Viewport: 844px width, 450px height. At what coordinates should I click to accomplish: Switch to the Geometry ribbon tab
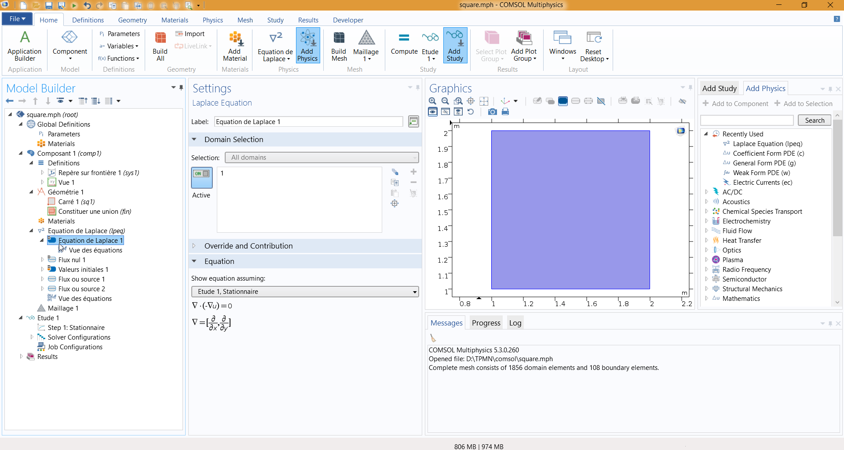132,20
